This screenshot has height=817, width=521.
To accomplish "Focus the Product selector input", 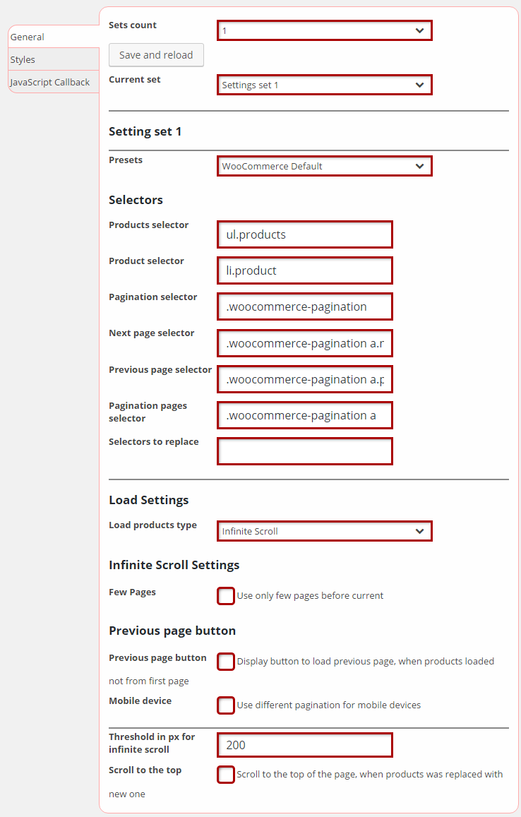I will (x=304, y=270).
